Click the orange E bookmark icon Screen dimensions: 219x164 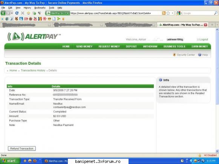pos(63,19)
